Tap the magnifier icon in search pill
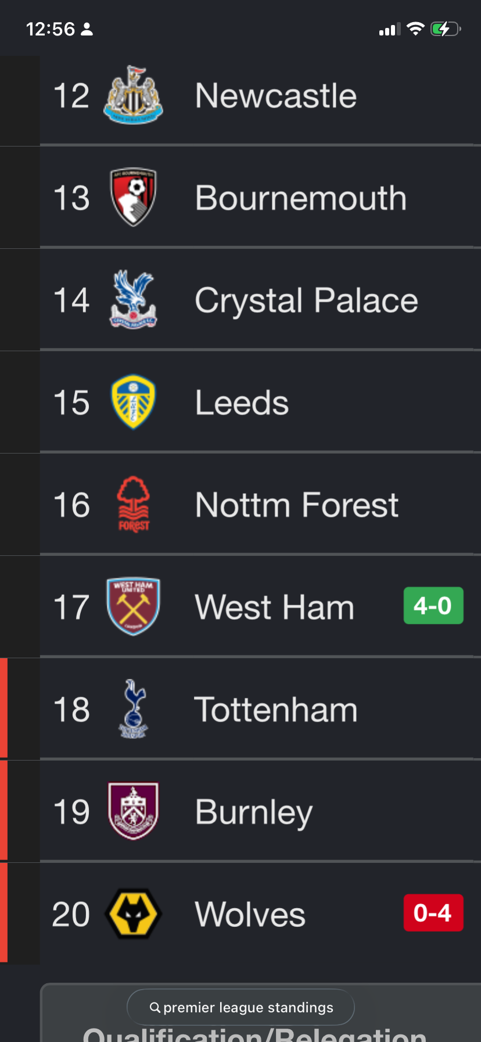 155,1007
